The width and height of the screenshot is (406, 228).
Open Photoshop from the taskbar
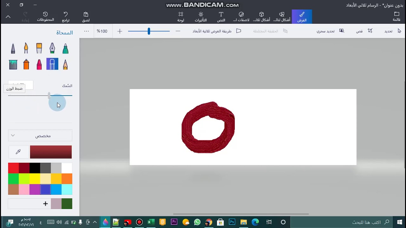(x=232, y=222)
